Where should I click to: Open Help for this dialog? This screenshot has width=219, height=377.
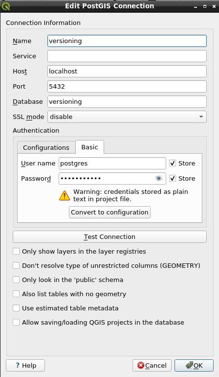[25, 365]
